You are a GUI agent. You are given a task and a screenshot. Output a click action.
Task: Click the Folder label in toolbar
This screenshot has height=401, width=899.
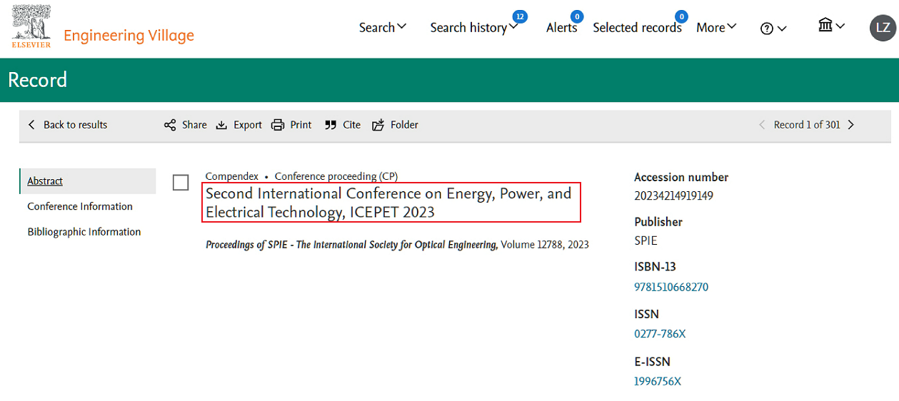pos(404,125)
